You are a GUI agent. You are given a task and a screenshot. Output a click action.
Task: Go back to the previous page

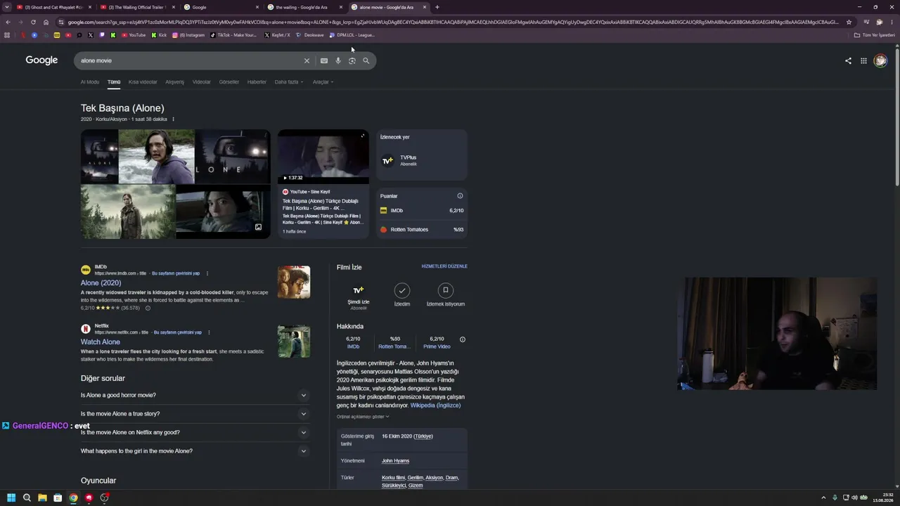[x=8, y=22]
